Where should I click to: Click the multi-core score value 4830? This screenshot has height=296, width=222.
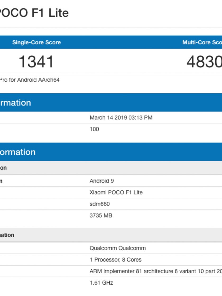(204, 62)
